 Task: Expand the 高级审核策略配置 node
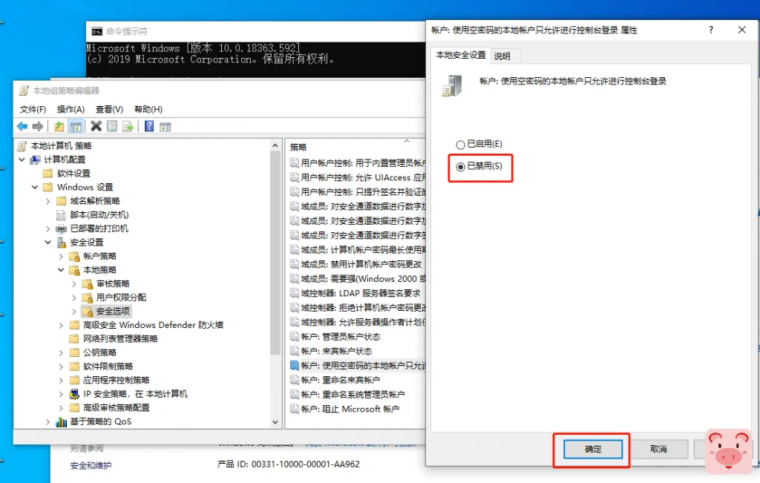[61, 408]
